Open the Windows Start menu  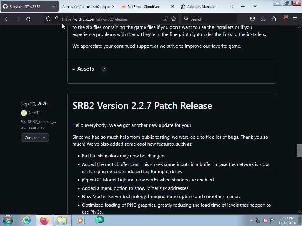click(8, 220)
